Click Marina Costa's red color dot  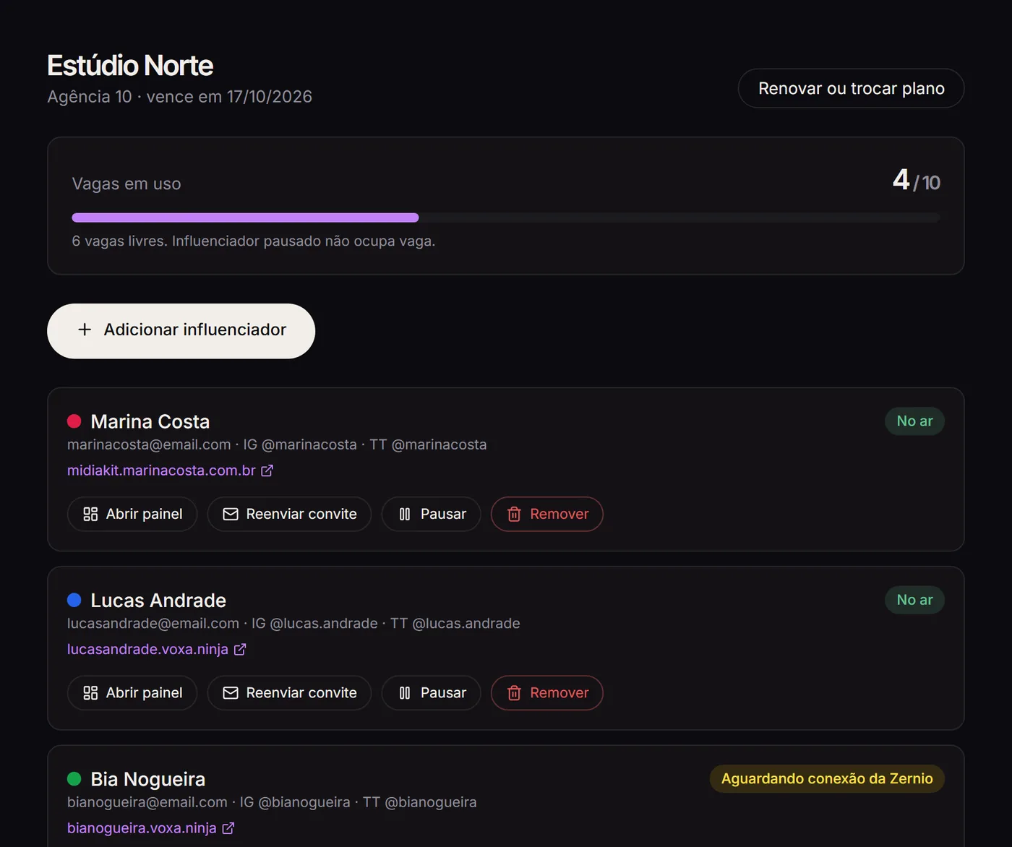(74, 421)
